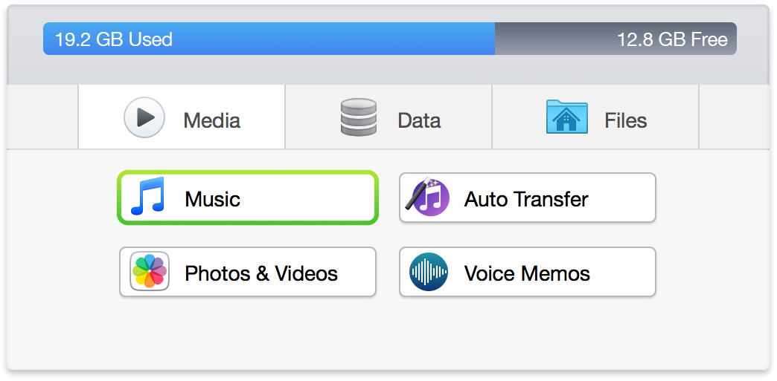Click the empty tab cell right of Files
Viewport: 777px width, 381px height.
tap(733, 117)
